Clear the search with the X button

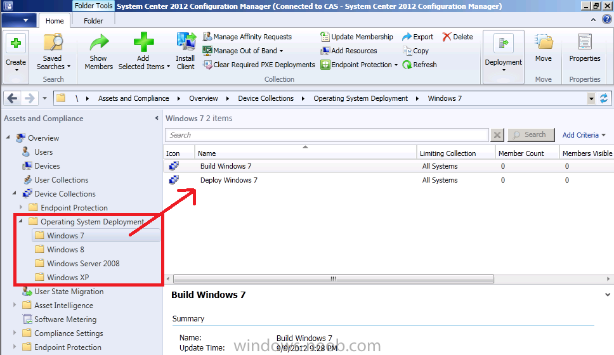pyautogui.click(x=497, y=135)
